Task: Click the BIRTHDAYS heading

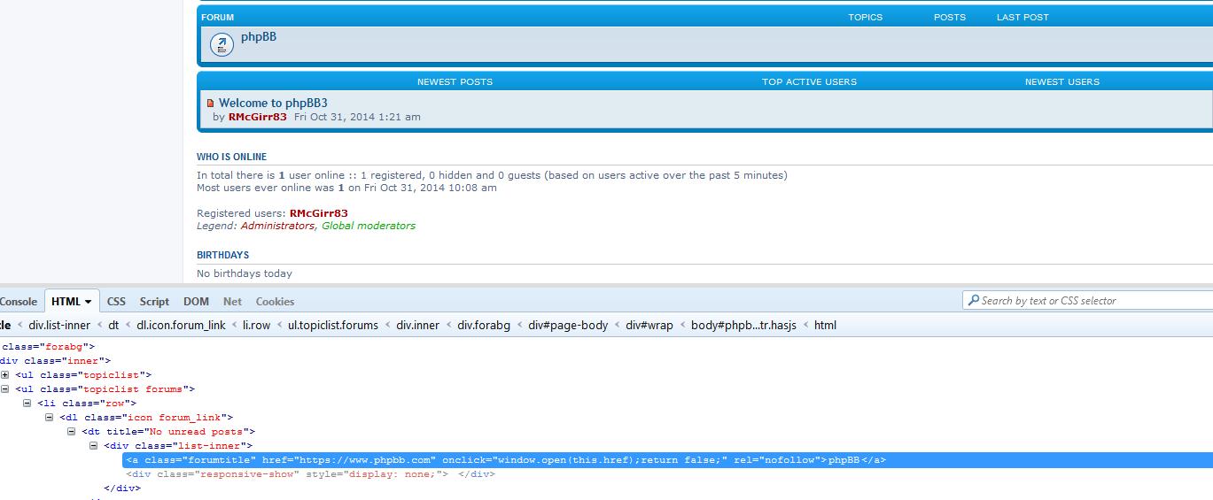Action: coord(222,255)
